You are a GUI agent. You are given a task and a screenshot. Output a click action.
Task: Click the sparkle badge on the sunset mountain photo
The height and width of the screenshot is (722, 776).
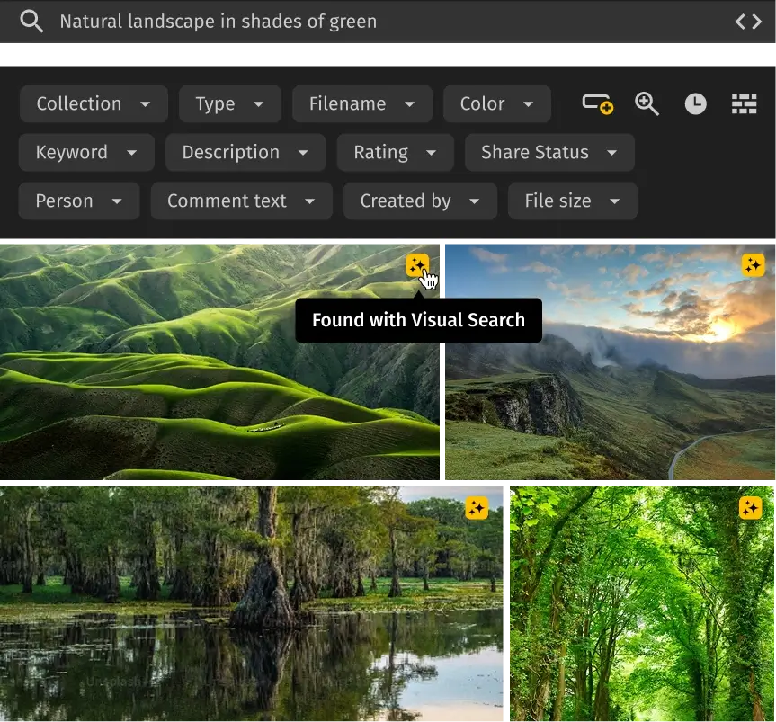[x=753, y=265]
